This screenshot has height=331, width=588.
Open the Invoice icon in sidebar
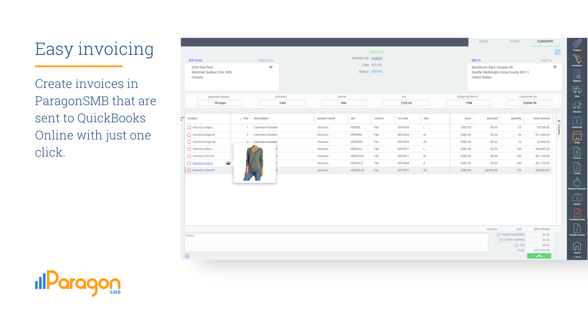[577, 153]
